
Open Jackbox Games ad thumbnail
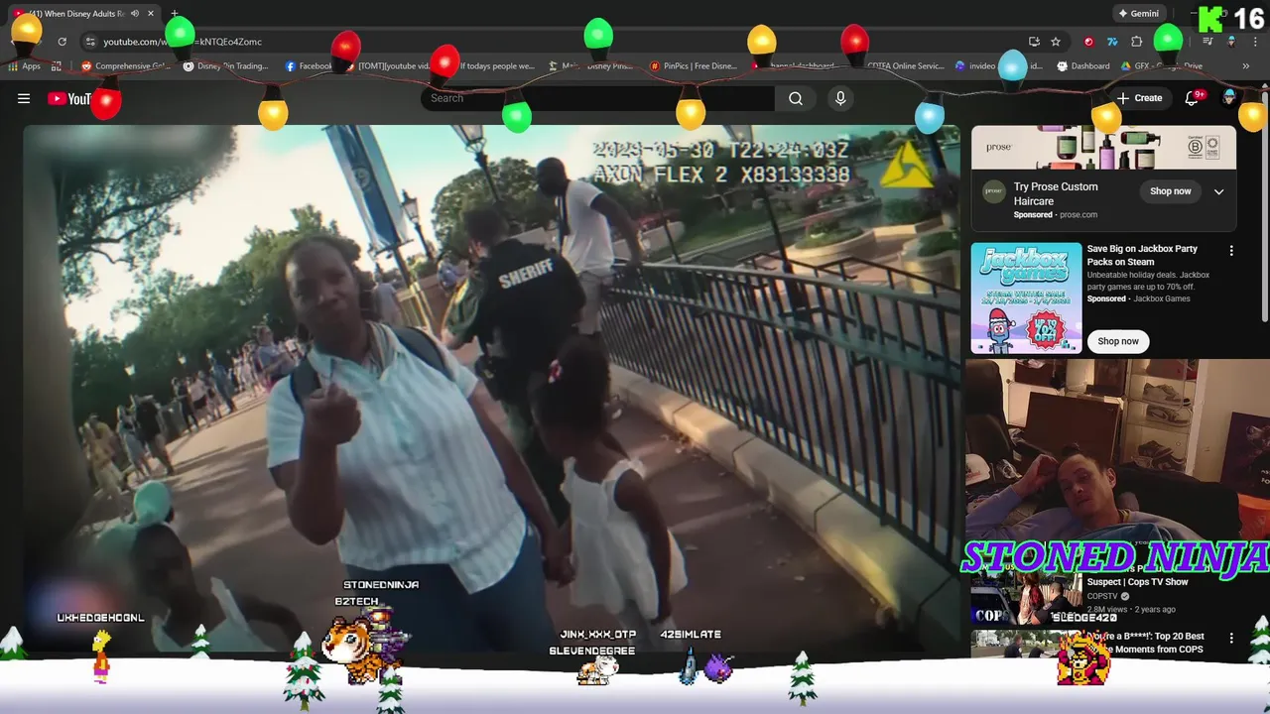point(1026,297)
